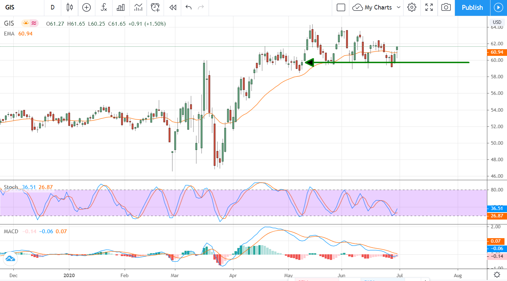
Task: Open the Financials bar chart icon
Action: 121,7
